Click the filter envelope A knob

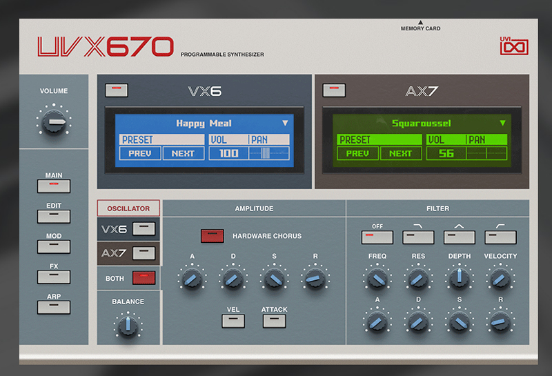[377, 322]
